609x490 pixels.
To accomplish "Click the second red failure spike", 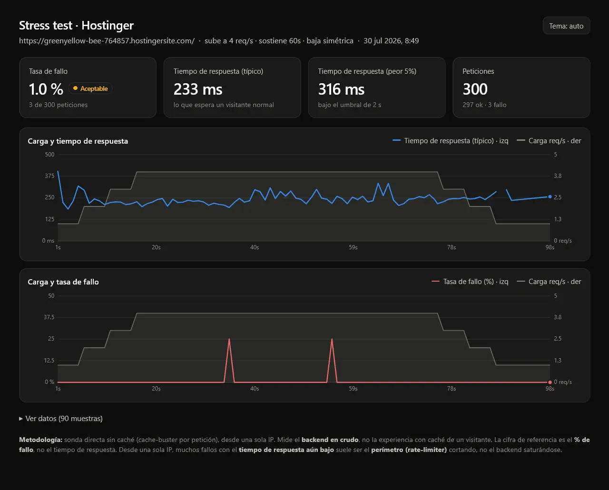I will (332, 361).
